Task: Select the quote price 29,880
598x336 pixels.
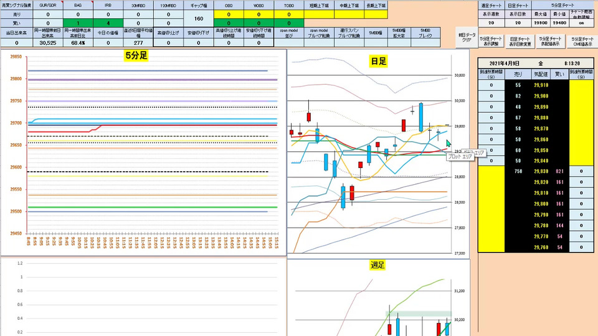Action: [x=541, y=118]
